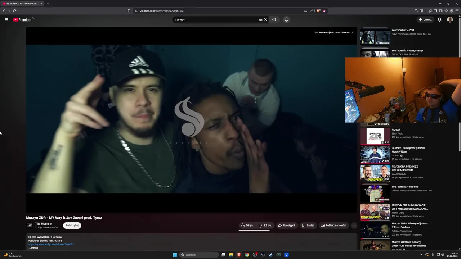Open Brave Leo AI sparkle icon

[x=446, y=11]
